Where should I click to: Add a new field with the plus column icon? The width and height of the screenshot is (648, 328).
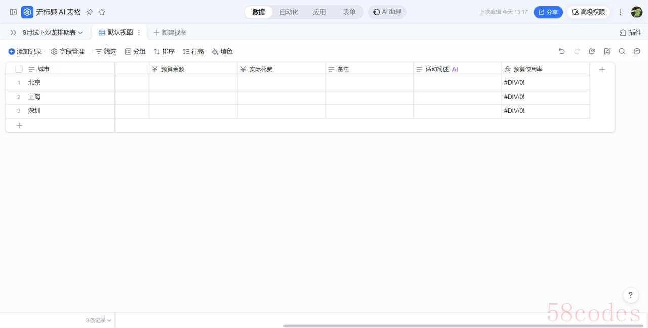coord(602,69)
